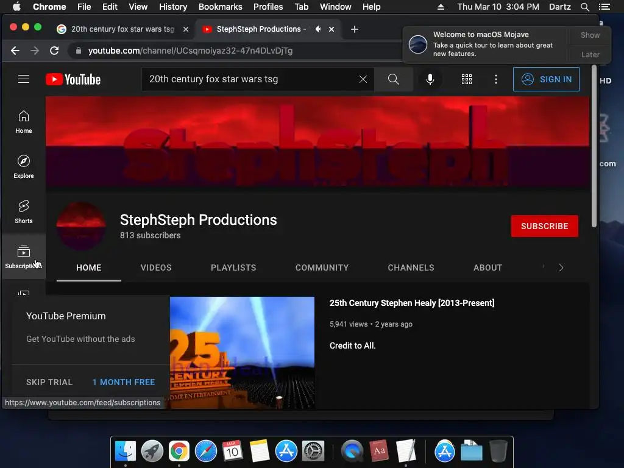Open Dictionary from the Dock
This screenshot has height=468, width=624.
[379, 452]
